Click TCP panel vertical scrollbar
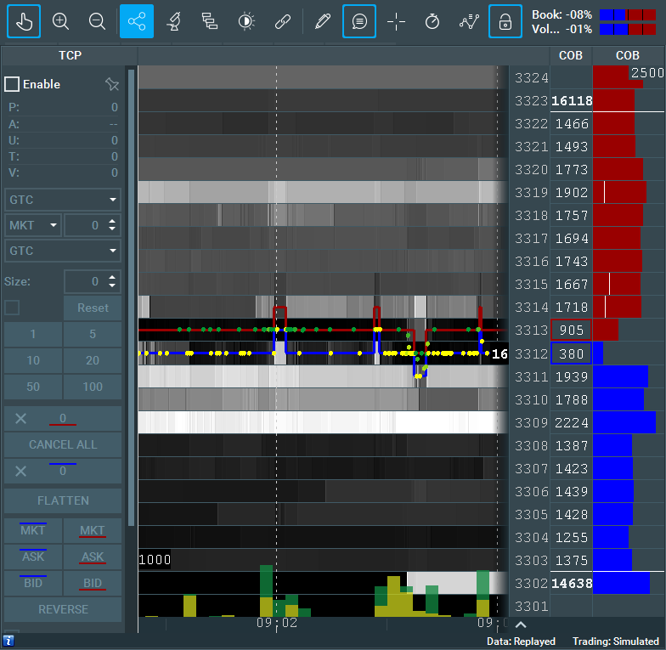 point(131,297)
